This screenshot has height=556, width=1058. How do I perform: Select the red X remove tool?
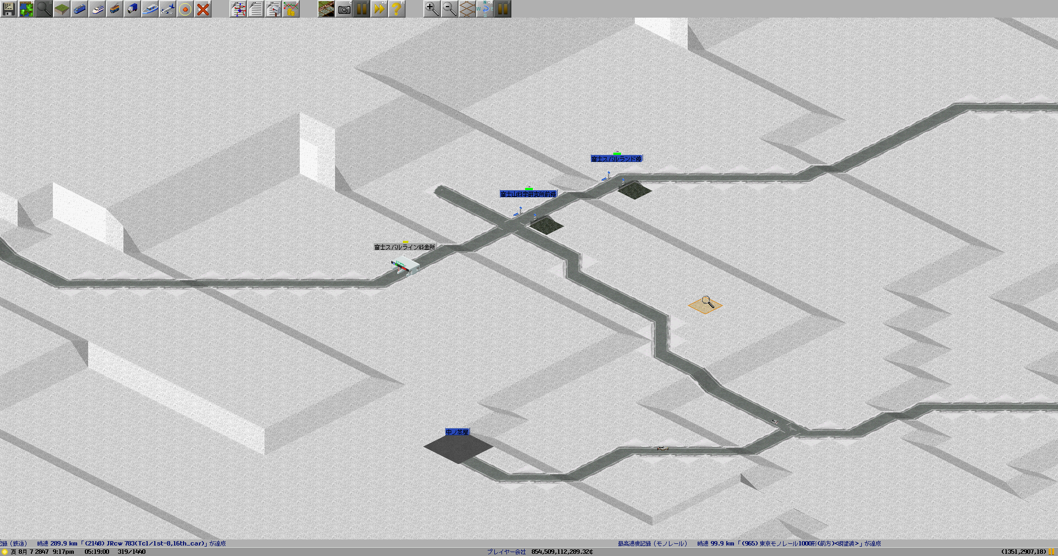(x=203, y=9)
